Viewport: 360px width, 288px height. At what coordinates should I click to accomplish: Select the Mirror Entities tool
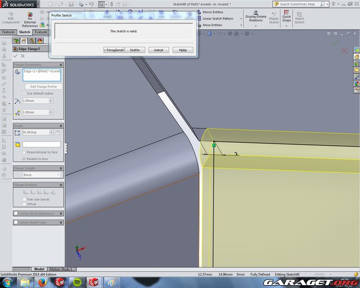212,12
